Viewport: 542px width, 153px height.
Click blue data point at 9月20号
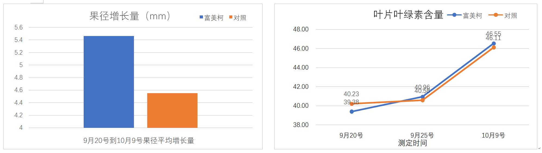352,112
